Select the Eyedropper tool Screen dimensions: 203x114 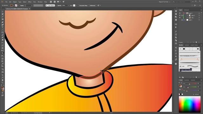[x=3, y=64]
